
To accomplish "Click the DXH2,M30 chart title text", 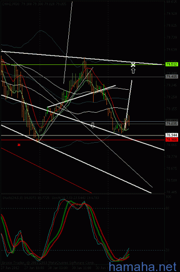I will 11,4.
